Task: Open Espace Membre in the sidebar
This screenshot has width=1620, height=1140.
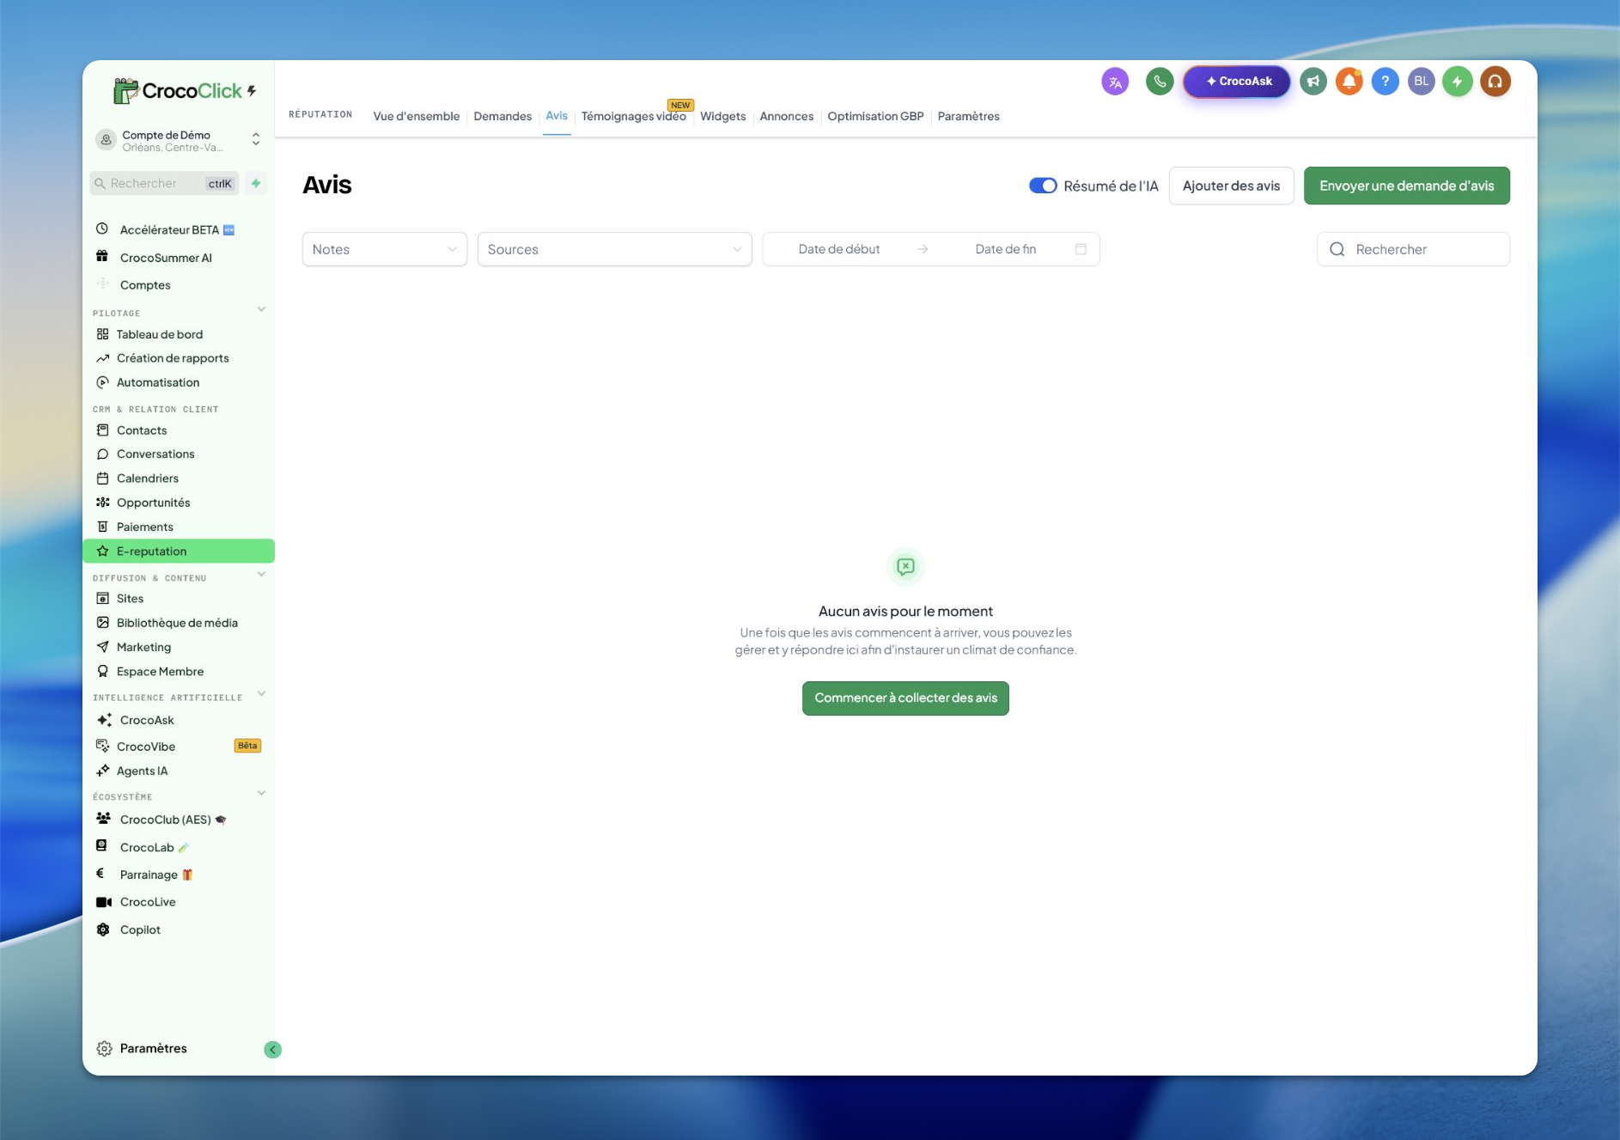Action: [x=160, y=672]
